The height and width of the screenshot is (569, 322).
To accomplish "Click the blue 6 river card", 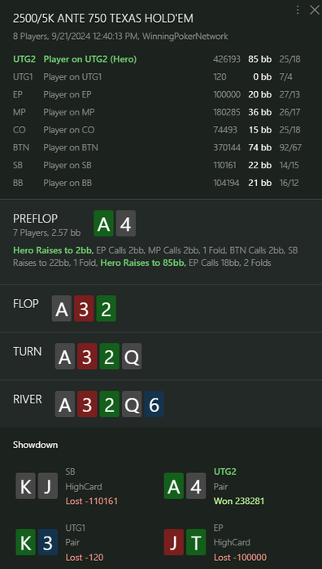I will click(154, 404).
